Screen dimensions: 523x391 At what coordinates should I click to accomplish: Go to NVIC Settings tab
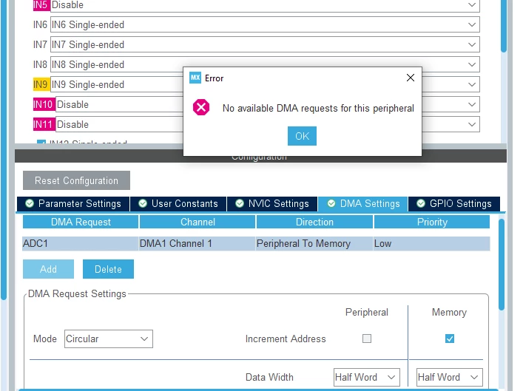coord(272,204)
